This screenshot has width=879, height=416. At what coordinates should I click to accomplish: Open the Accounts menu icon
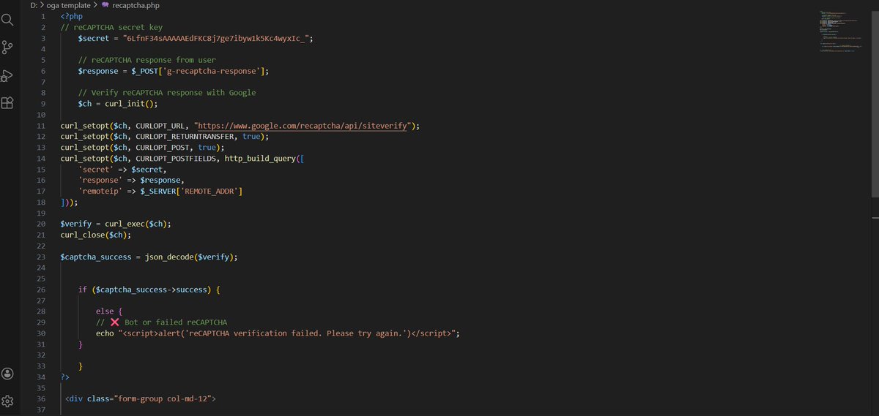[7, 374]
